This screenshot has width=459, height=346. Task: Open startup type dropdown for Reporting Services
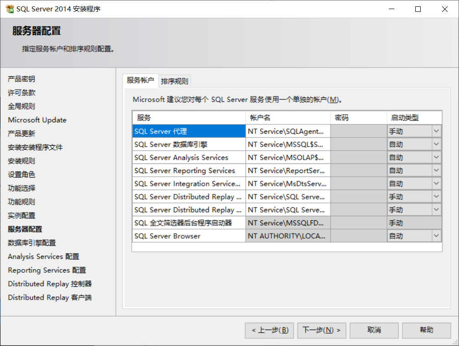tap(436, 170)
